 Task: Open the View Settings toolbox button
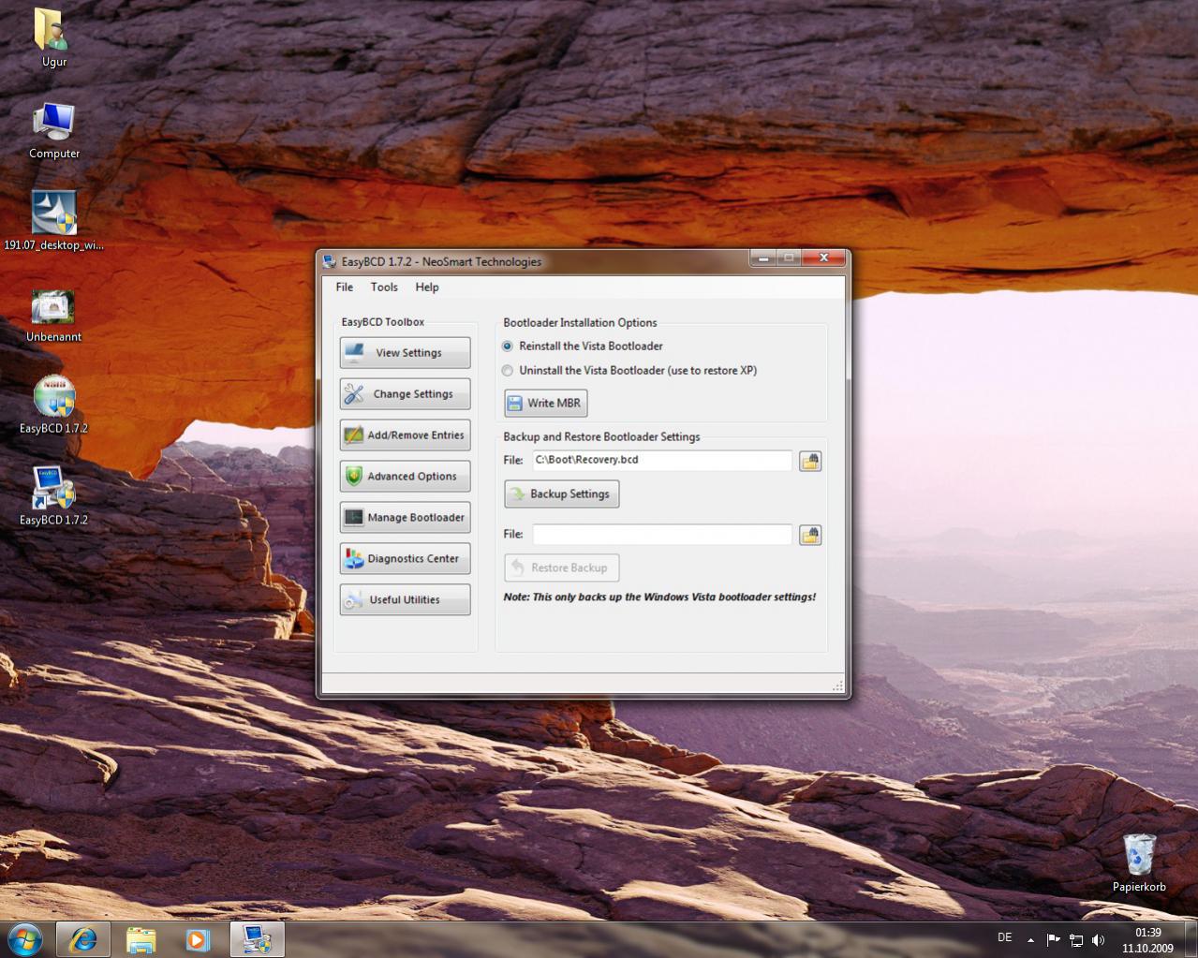click(x=405, y=353)
